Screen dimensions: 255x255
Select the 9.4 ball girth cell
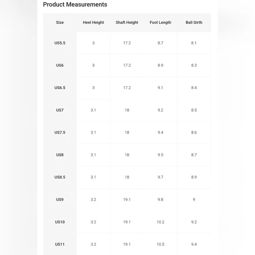194,244
